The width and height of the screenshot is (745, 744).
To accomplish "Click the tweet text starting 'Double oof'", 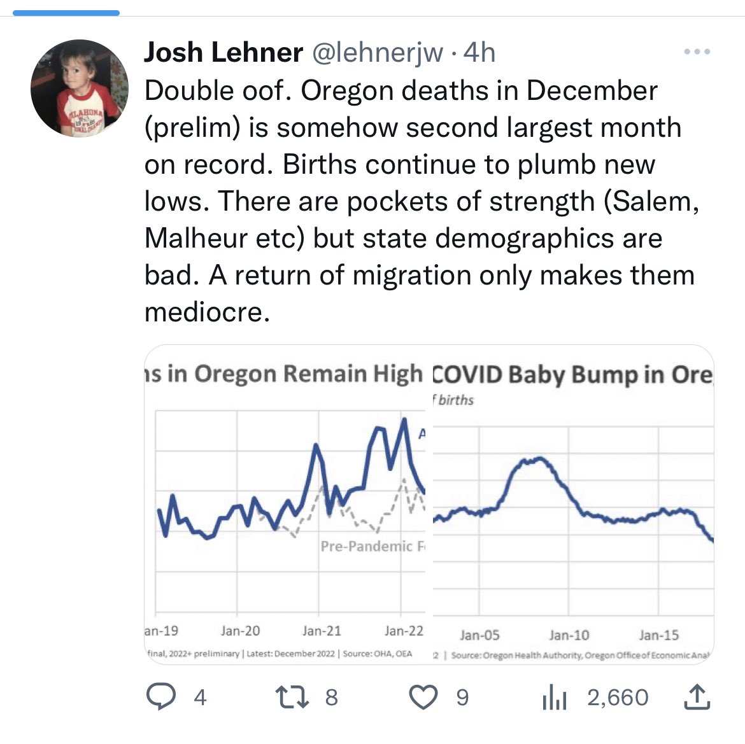I will [x=420, y=201].
